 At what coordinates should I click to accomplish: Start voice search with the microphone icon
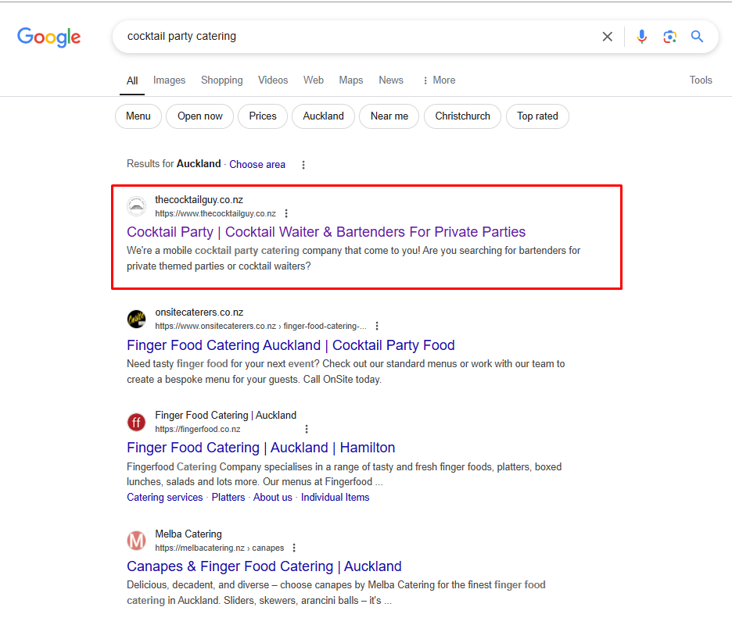pyautogui.click(x=642, y=37)
